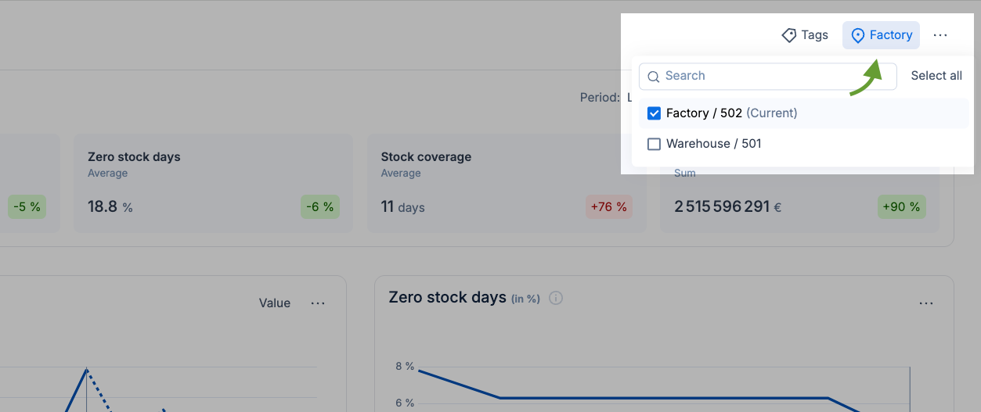Click the Select all link
The width and height of the screenshot is (981, 412).
coord(936,76)
